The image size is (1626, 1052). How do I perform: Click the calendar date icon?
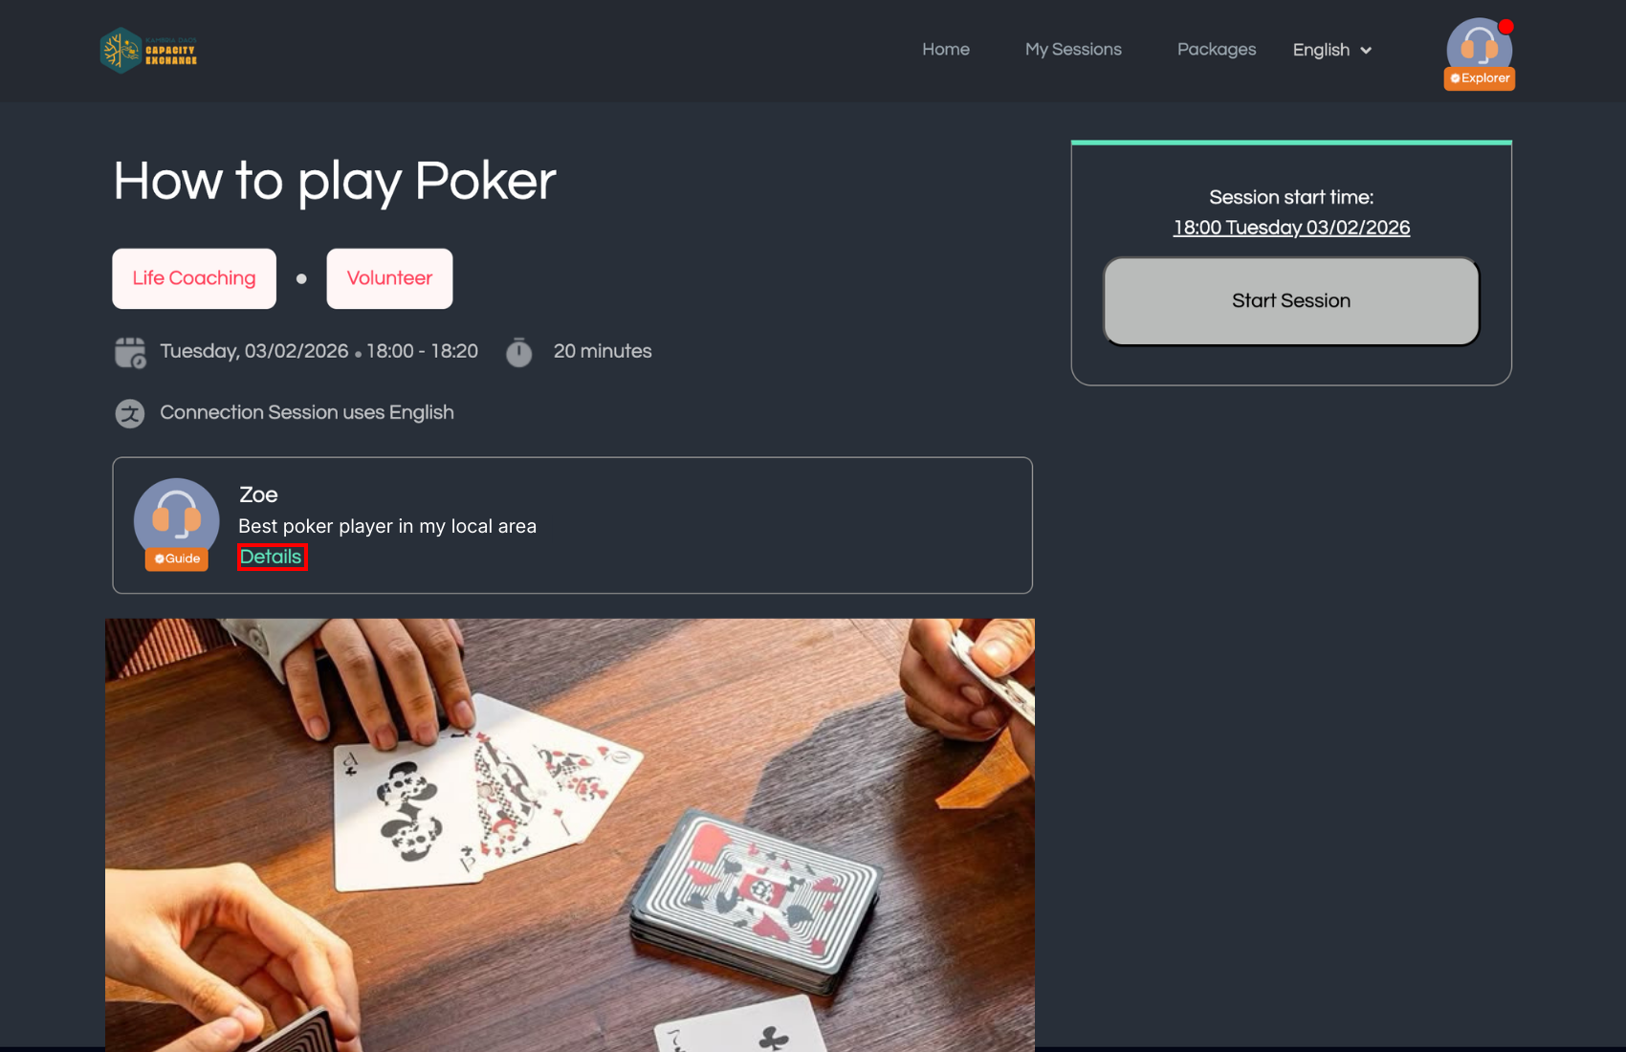click(130, 352)
